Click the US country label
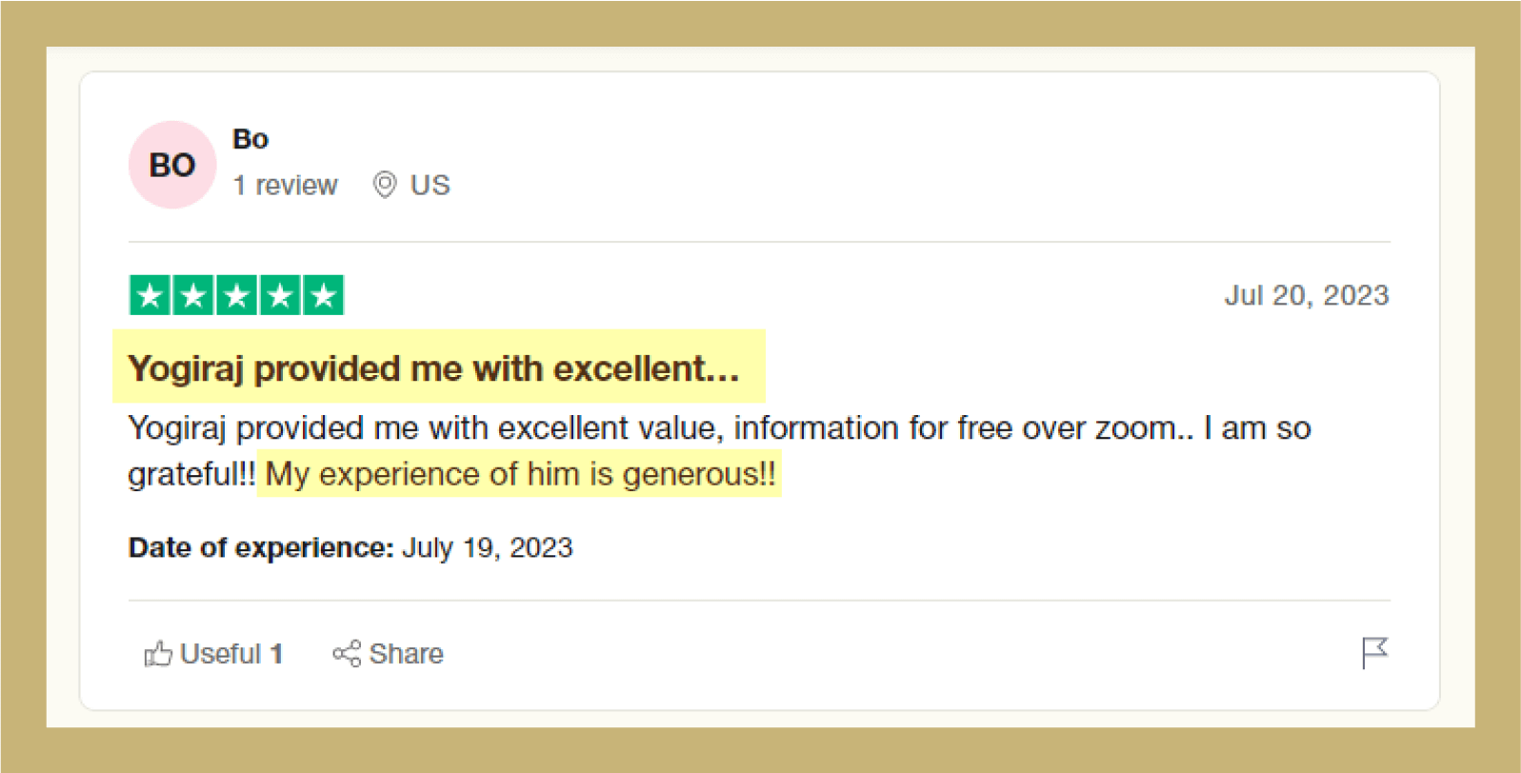Screen dimensions: 1521x773 pos(430,185)
